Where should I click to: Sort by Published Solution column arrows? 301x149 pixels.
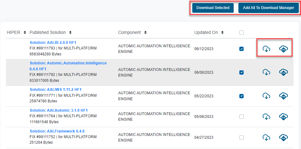coord(70,33)
